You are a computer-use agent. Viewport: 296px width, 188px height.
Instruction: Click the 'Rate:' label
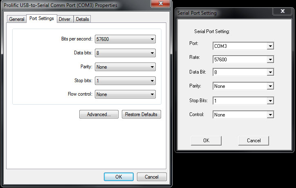[x=195, y=57]
